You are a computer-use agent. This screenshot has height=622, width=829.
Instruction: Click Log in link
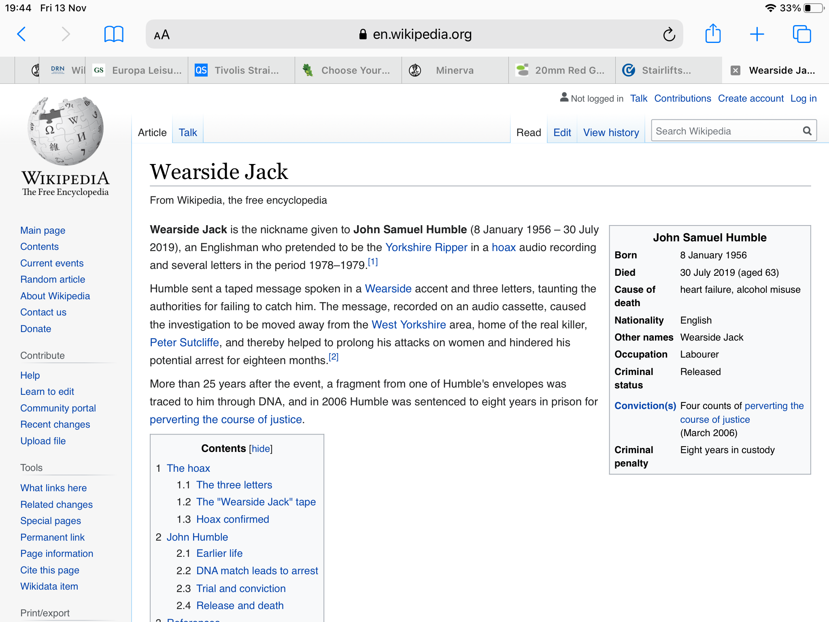pos(803,98)
